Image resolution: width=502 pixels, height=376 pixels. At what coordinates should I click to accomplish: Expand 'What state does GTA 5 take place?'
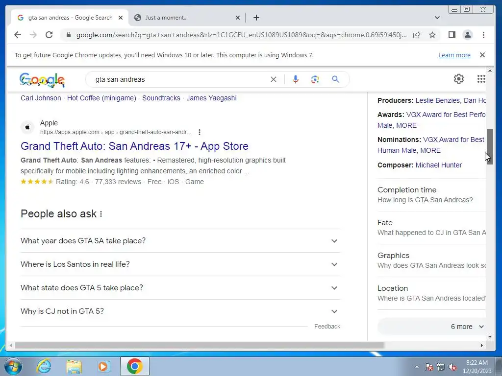[180, 288]
